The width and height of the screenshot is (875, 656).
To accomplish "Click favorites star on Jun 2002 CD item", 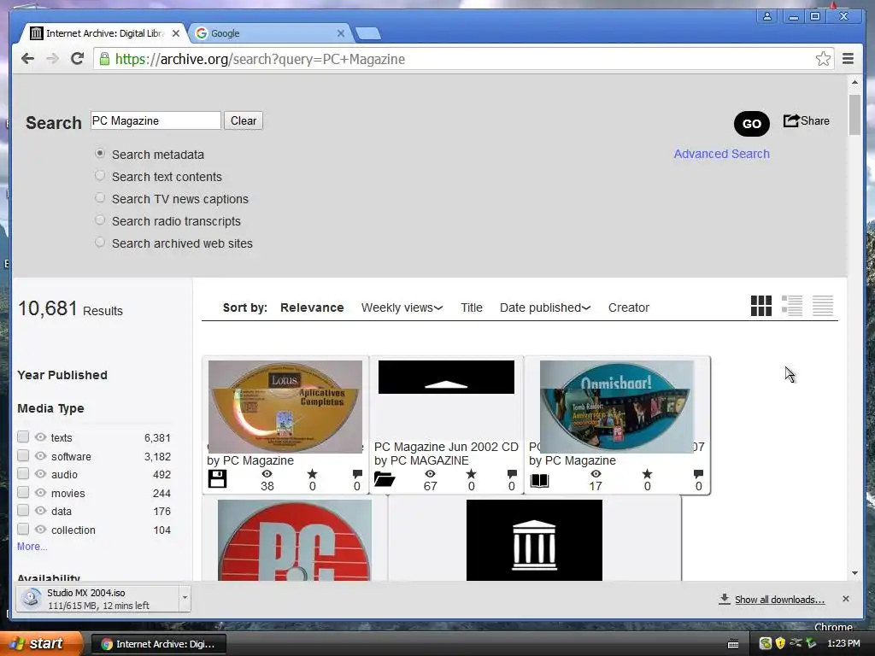I will (472, 473).
